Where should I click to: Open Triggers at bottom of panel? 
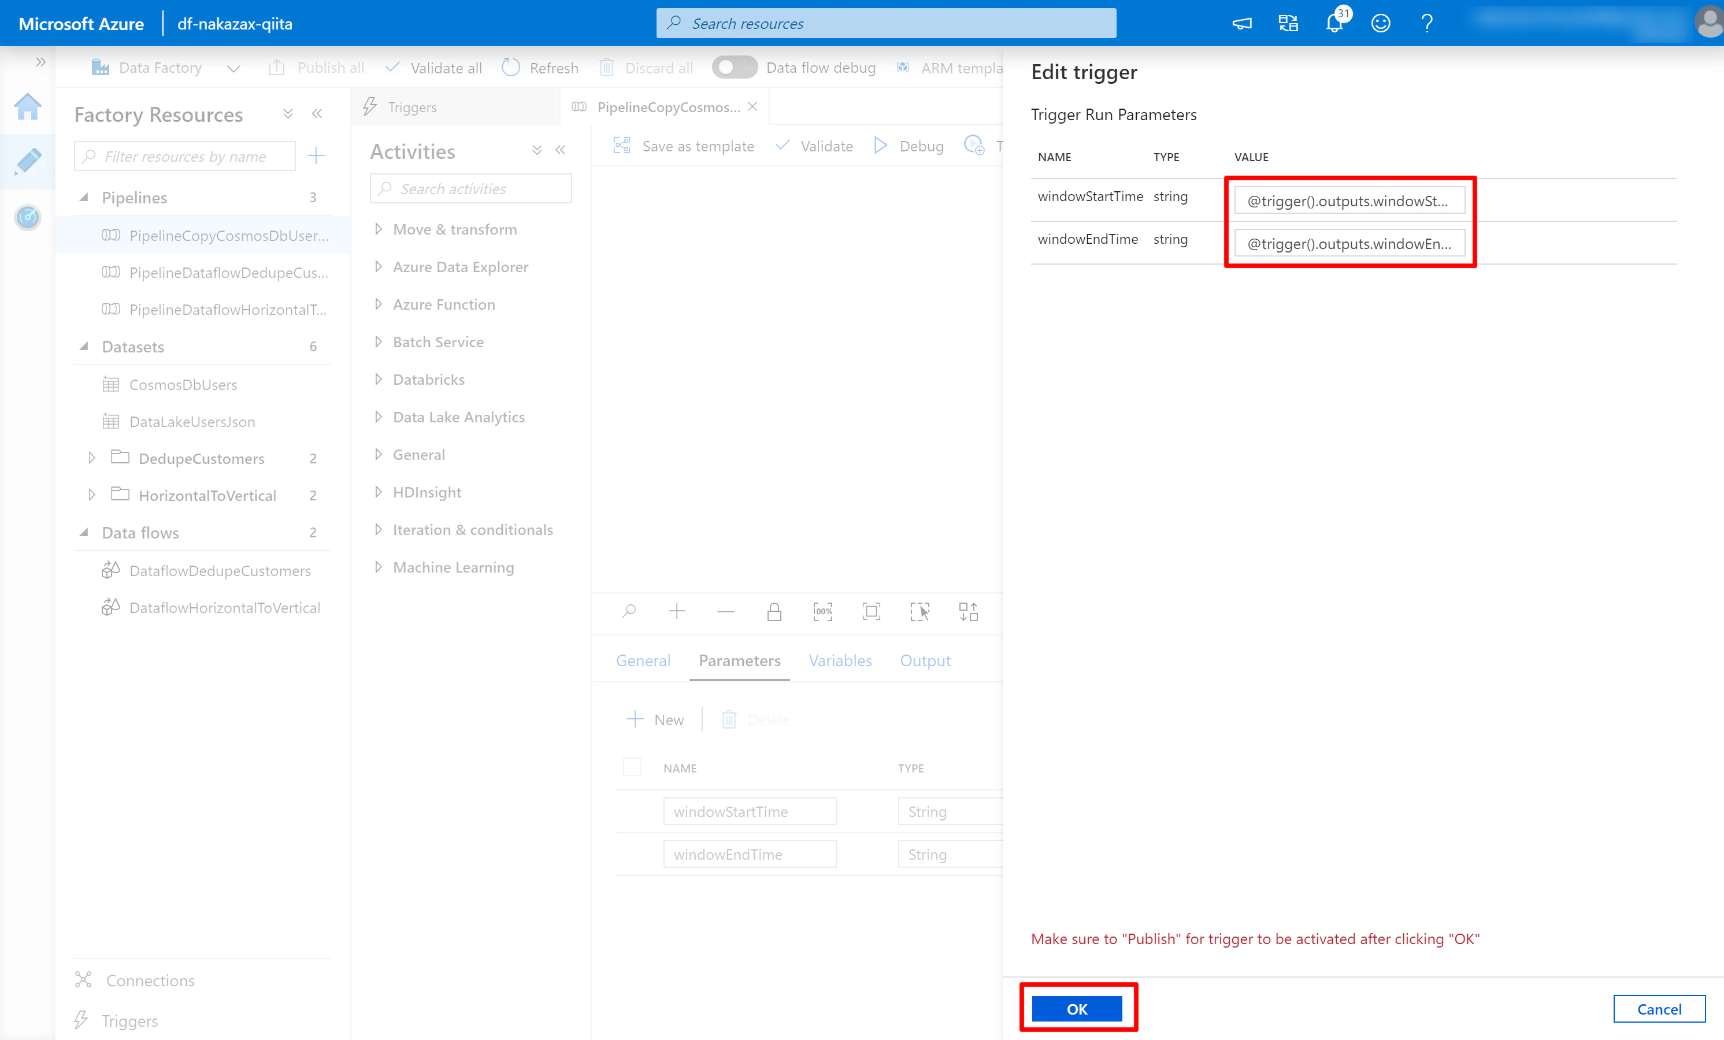[x=116, y=1020]
